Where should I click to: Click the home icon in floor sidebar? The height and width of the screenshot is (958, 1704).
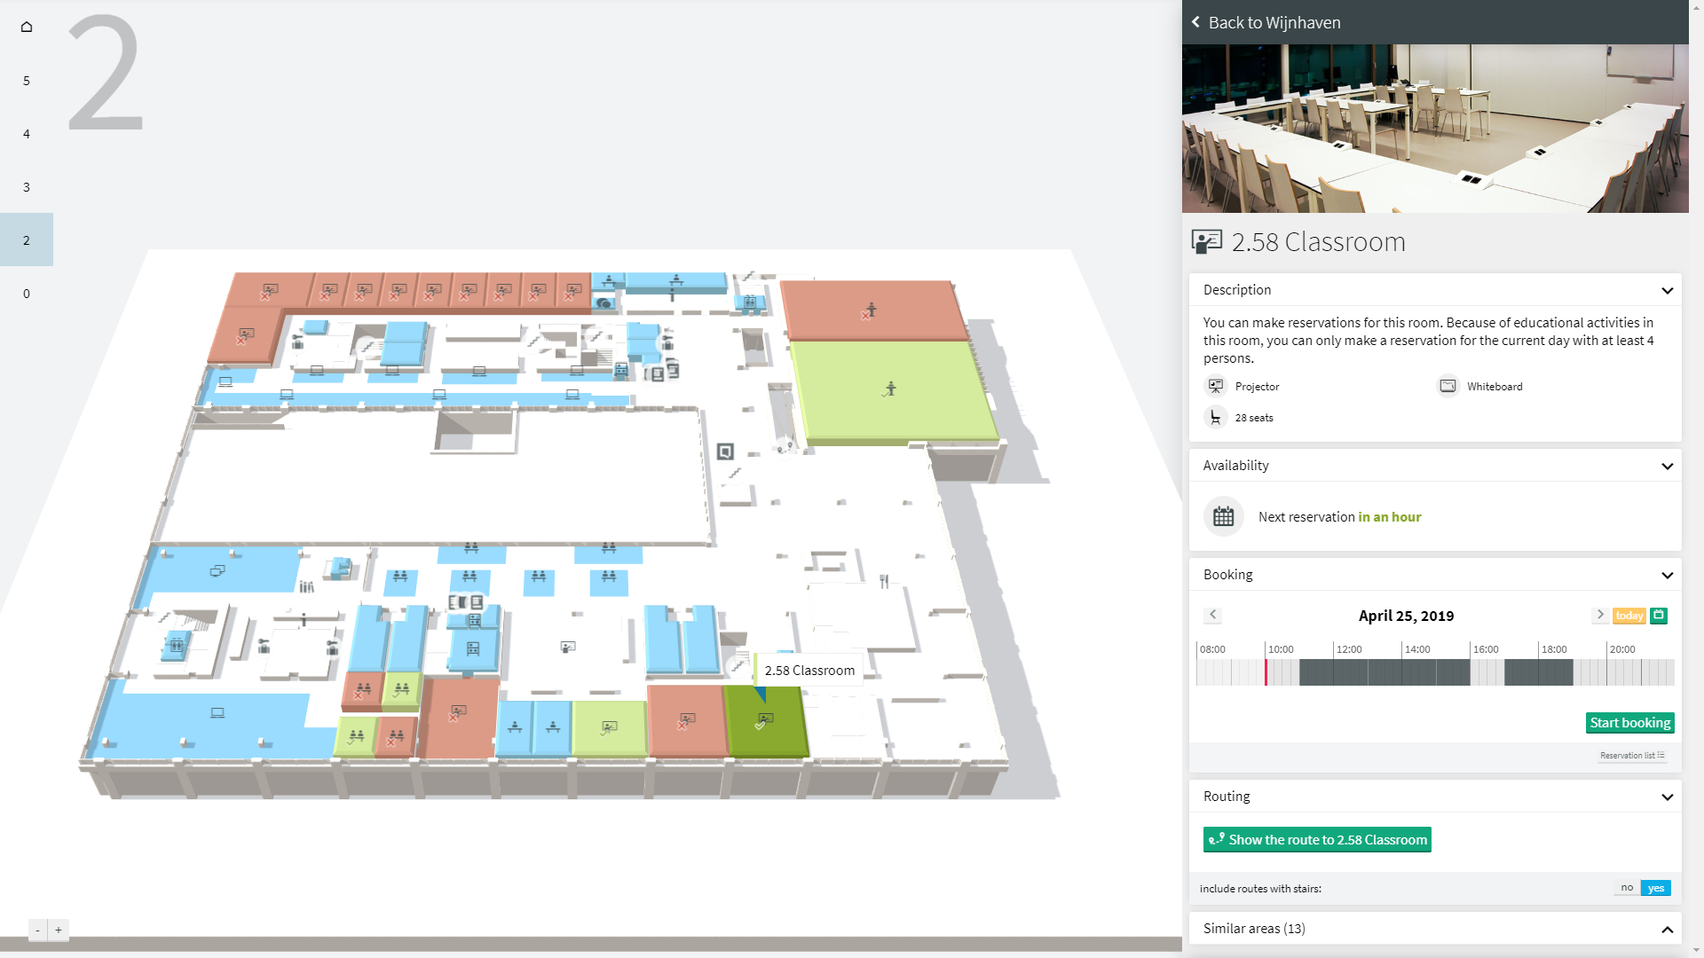(27, 27)
